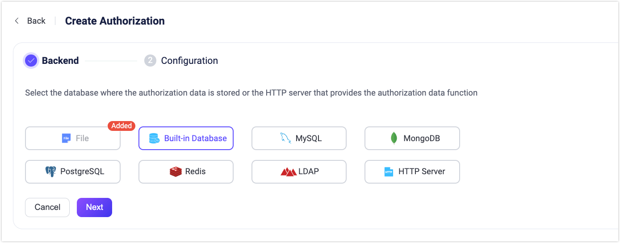Screen dimensions: 620x243
Task: Click the PostgreSQL elephant icon
Action: (50, 172)
